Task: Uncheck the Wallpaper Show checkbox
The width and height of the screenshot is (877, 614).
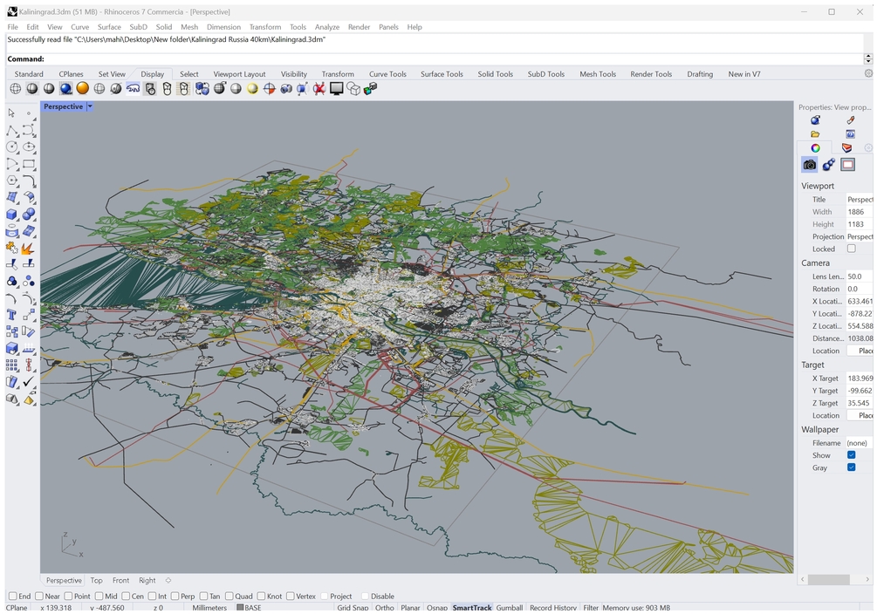Action: [x=852, y=455]
